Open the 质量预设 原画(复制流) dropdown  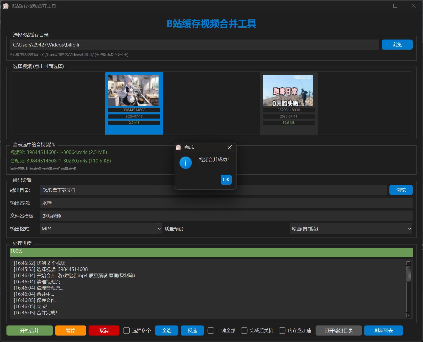tap(351, 229)
